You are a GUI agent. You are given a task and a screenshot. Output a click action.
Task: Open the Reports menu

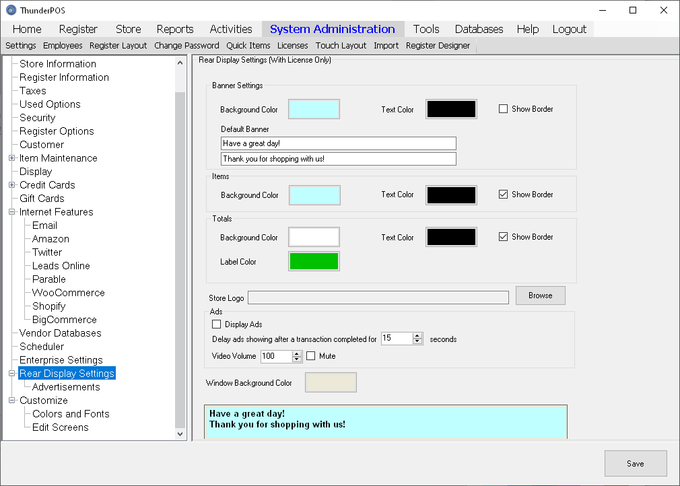click(x=175, y=29)
